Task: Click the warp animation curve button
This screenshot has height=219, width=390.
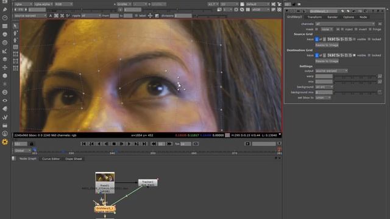Action: [380, 76]
